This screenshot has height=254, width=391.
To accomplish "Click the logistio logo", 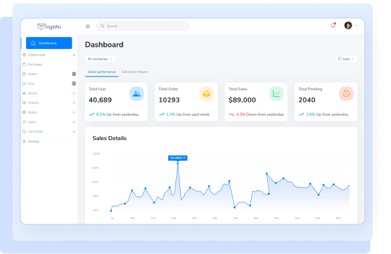I will coord(49,26).
